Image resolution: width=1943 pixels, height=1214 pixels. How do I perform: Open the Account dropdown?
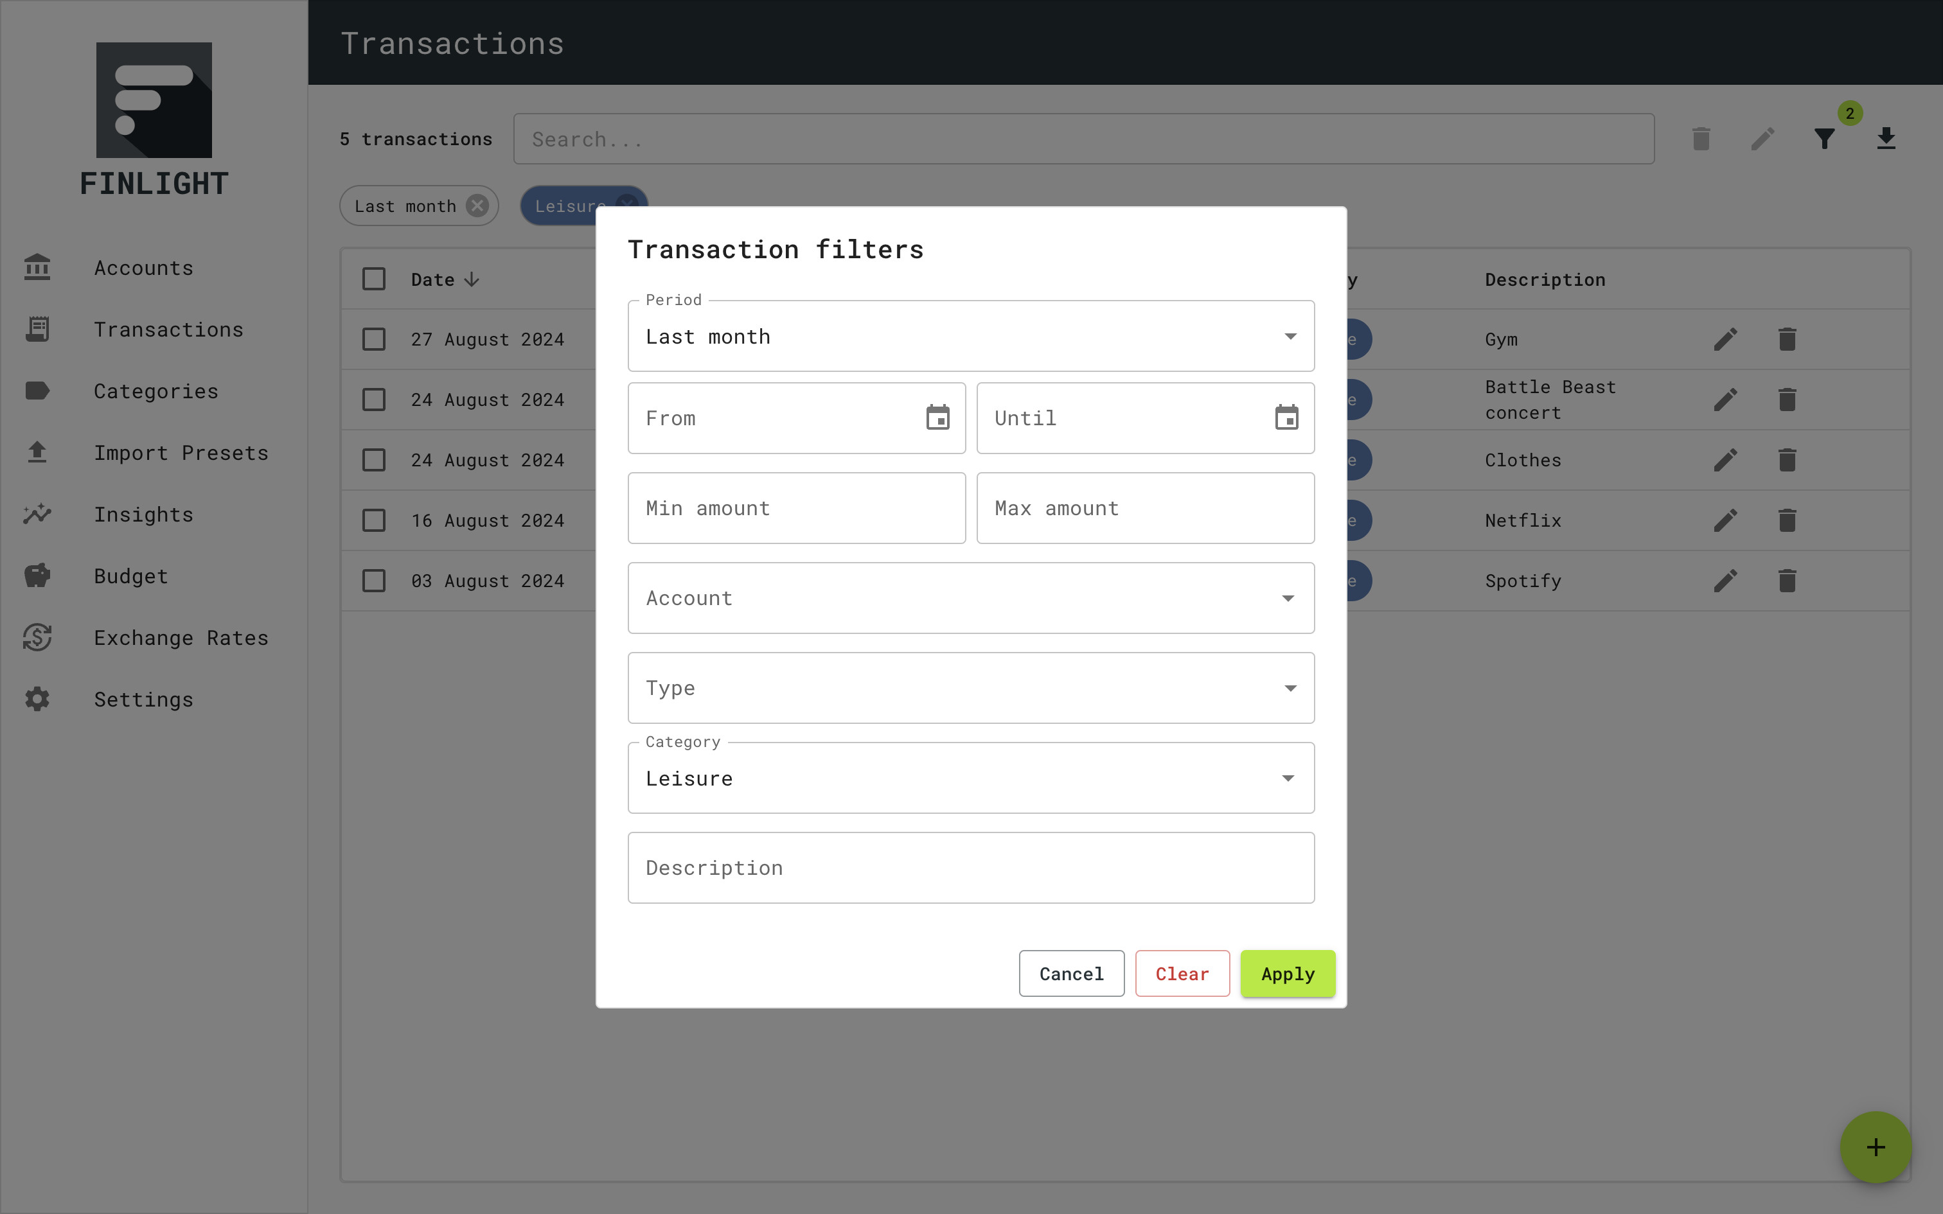[x=970, y=598]
